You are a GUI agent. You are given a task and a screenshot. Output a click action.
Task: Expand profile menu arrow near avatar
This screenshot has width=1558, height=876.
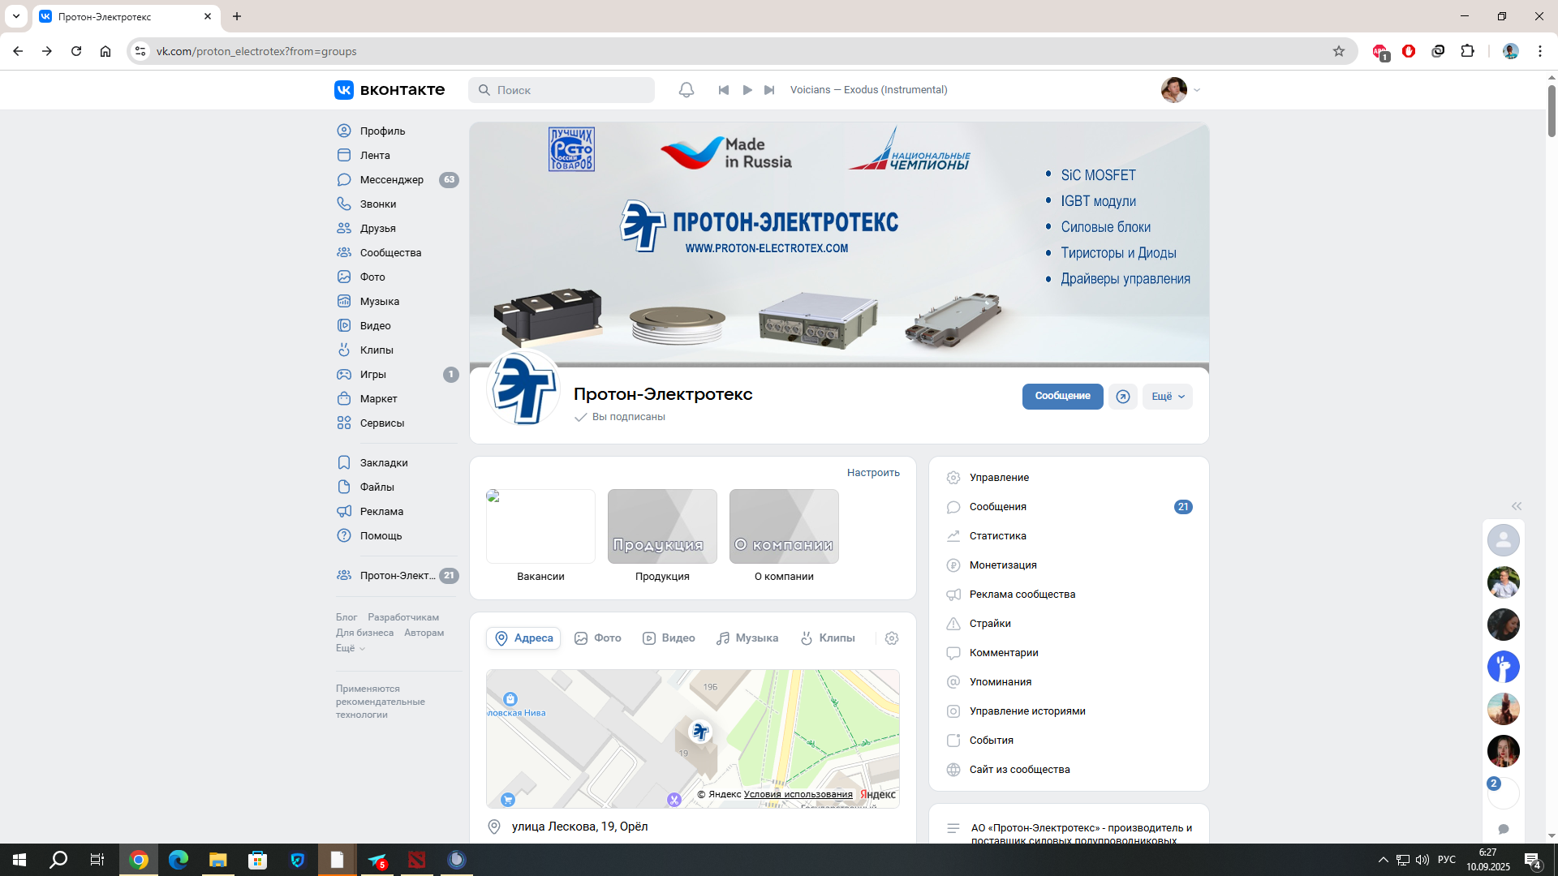click(1197, 90)
